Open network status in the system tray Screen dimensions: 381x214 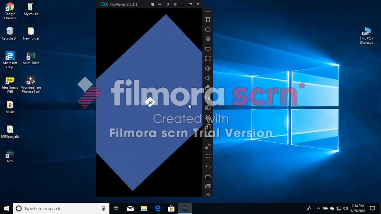pyautogui.click(x=339, y=208)
